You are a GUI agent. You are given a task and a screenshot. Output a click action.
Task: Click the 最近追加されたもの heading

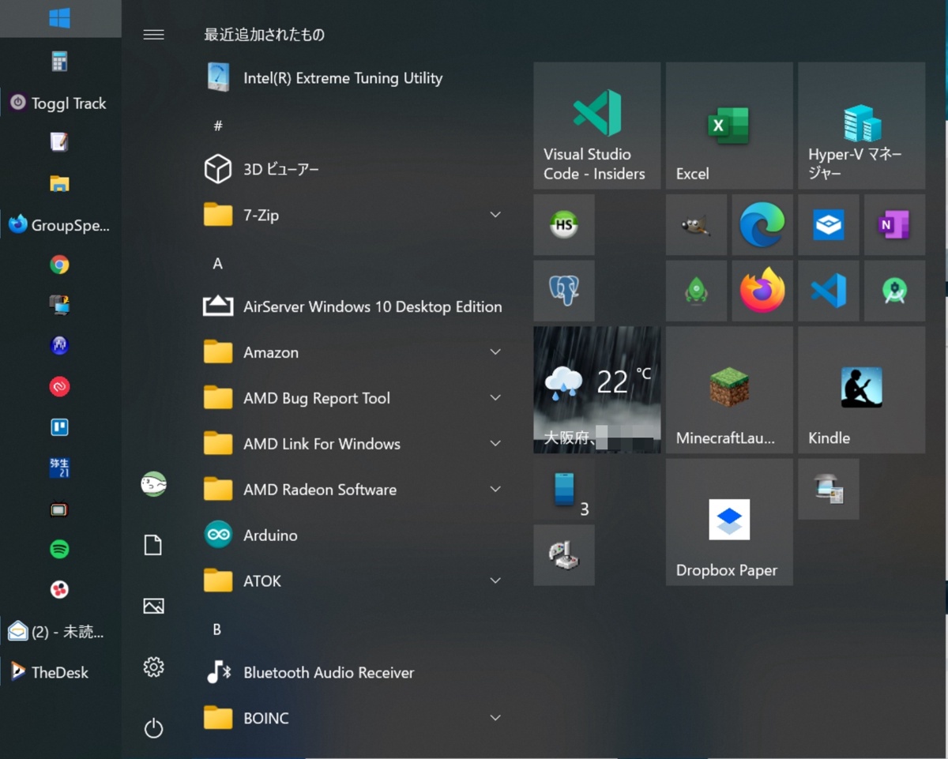point(265,35)
